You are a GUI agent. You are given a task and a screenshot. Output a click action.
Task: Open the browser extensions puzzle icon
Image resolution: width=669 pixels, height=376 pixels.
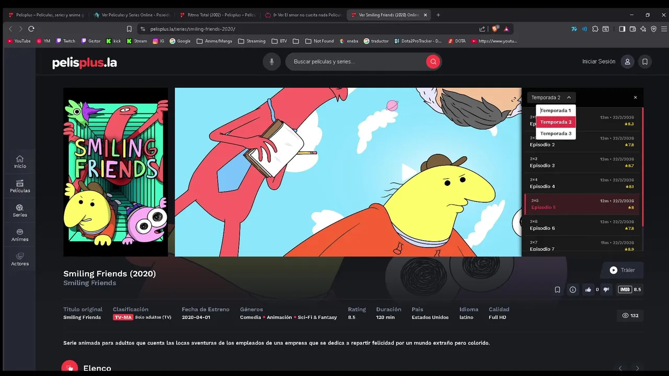595,29
